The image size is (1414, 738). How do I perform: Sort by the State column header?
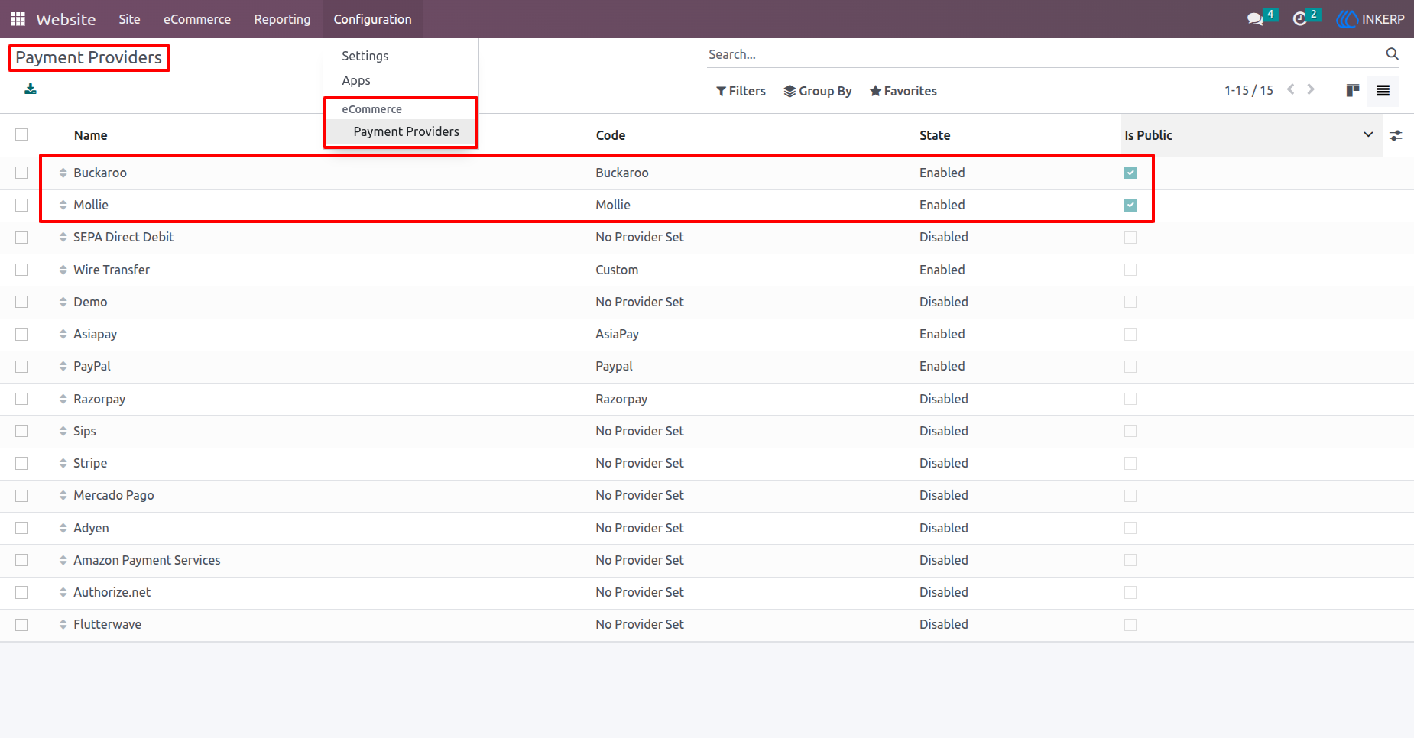pyautogui.click(x=934, y=135)
